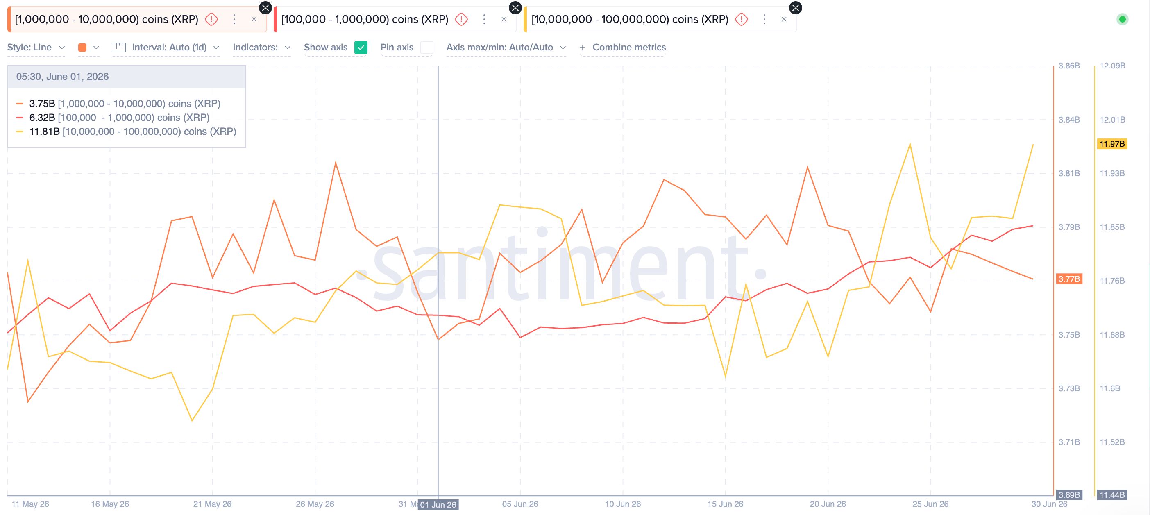Screen dimensions: 1150x515
Task: Click the 15 Jun 26 axis label
Action: 726,504
